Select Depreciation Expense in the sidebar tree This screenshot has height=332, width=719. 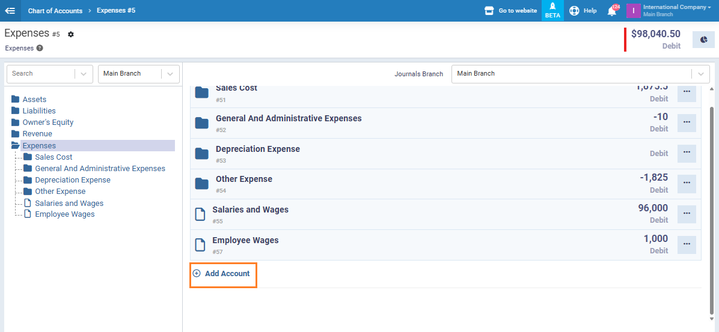[73, 180]
